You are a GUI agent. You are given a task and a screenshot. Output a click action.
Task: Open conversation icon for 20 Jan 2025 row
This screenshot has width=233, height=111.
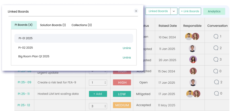pyautogui.click(x=216, y=59)
